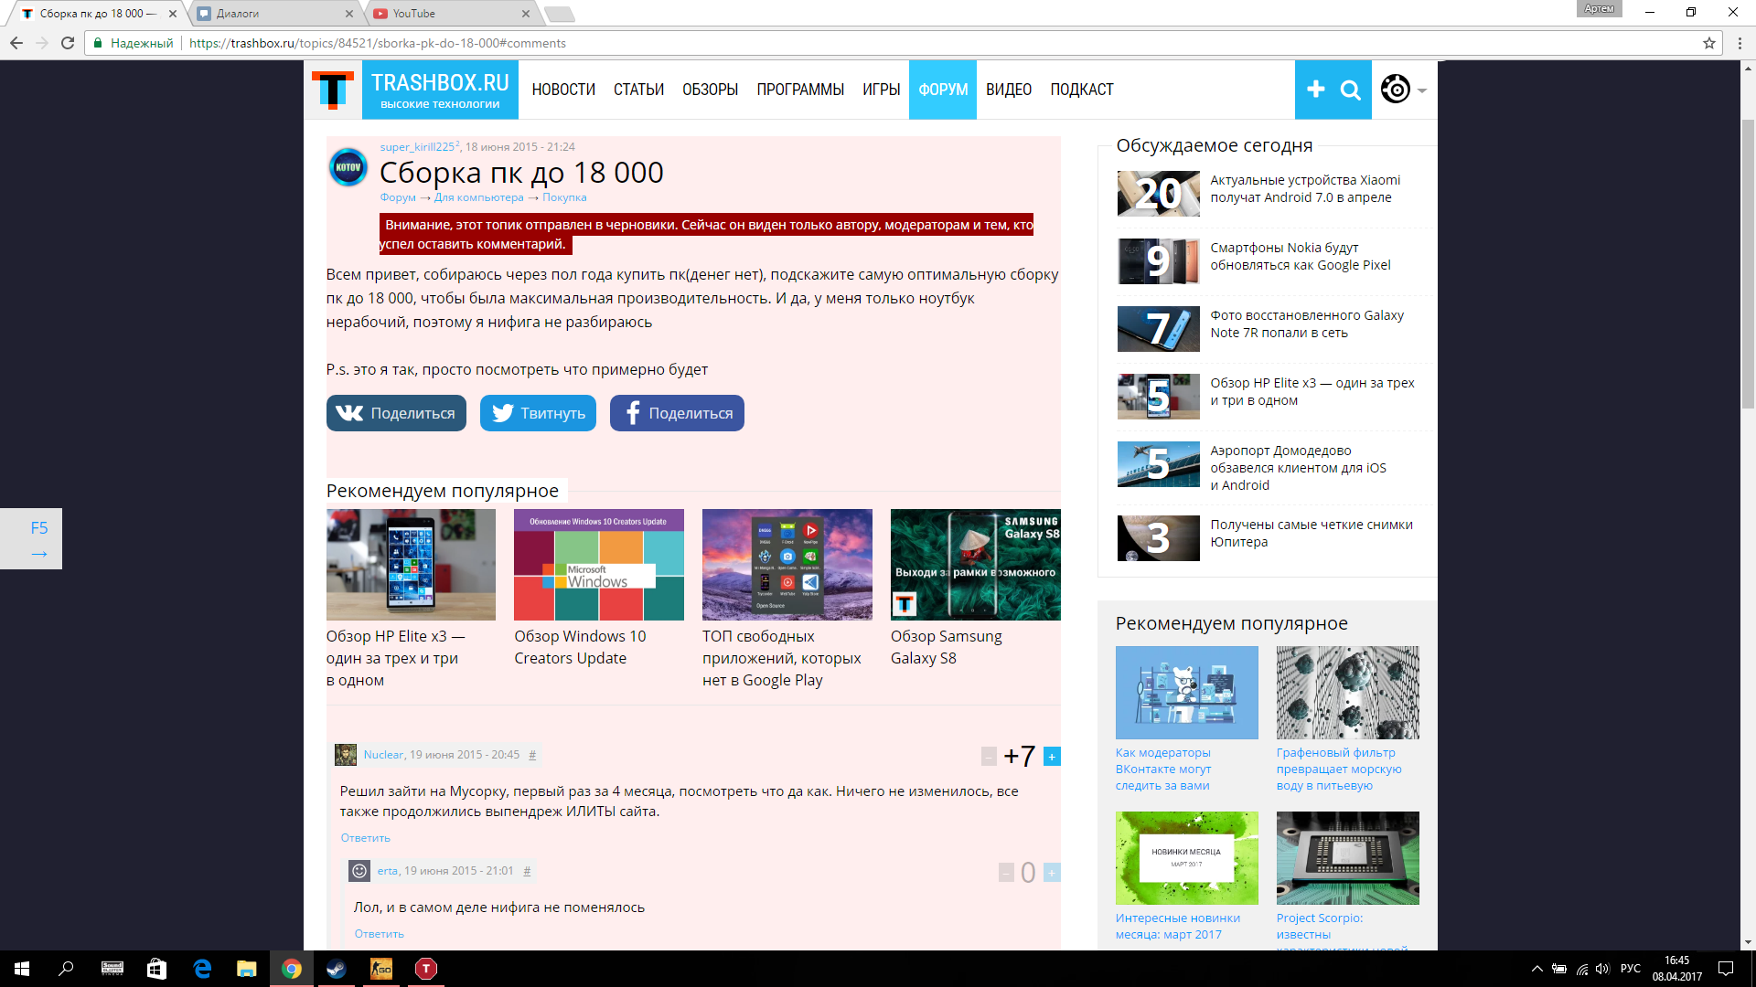This screenshot has width=1756, height=987.
Task: Open Samsung Galaxy S8 review thumbnail
Action: coord(976,565)
